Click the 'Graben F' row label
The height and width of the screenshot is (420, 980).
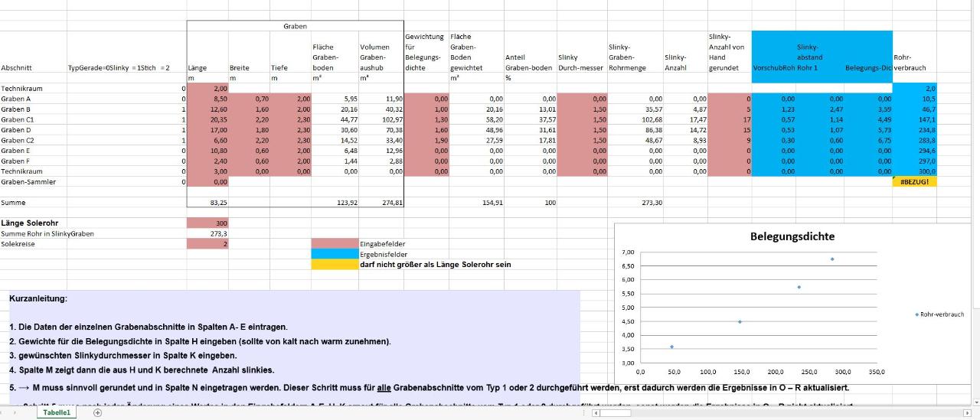point(16,161)
